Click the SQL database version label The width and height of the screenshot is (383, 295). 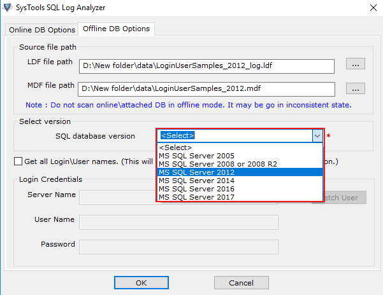95,136
